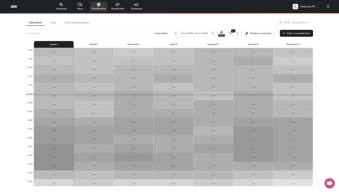Image resolution: width=339 pixels, height=192 pixels.
Task: Open the three-dot more options menu
Action: (x=237, y=33)
